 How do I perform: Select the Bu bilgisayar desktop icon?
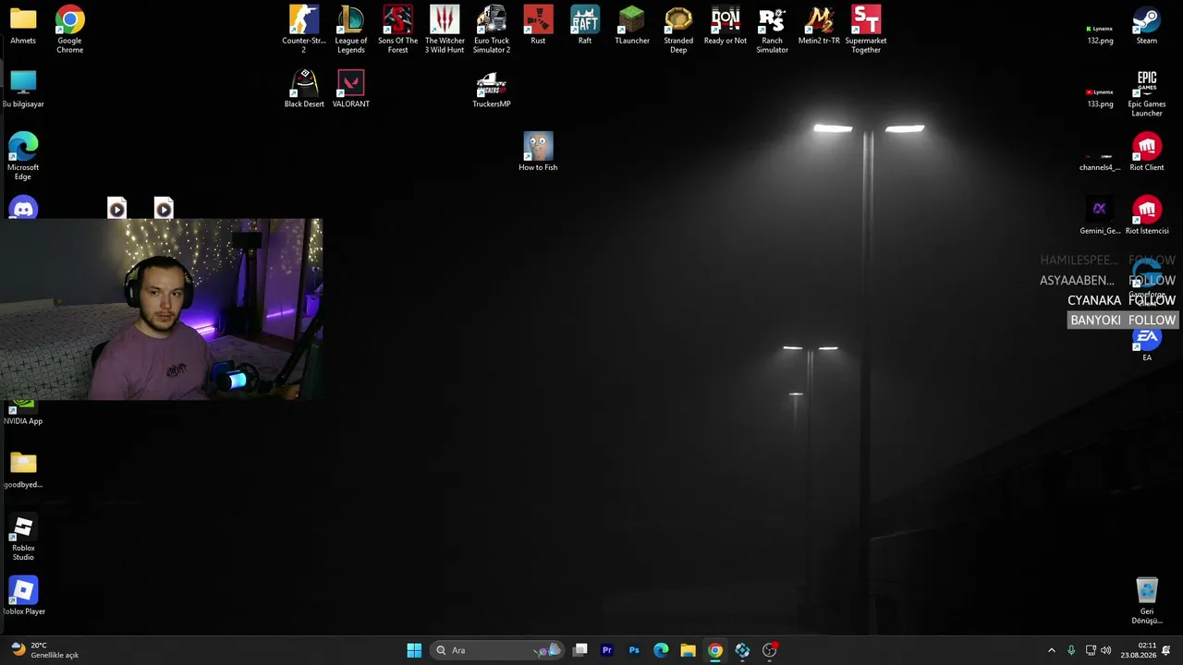point(23,89)
